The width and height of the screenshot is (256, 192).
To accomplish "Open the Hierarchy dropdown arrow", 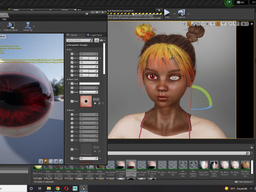I will click(x=34, y=27).
